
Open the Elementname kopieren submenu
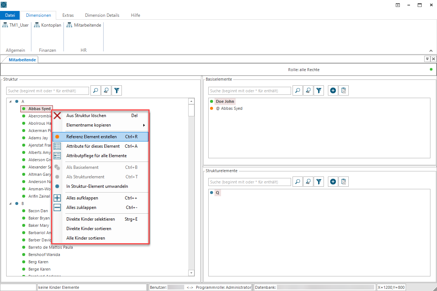click(x=100, y=125)
